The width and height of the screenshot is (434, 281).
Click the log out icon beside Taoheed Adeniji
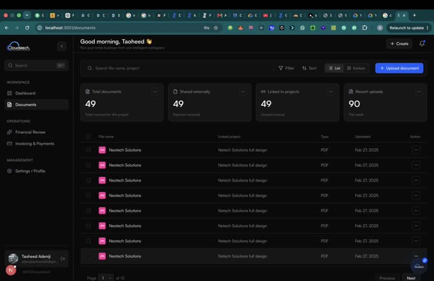click(x=63, y=258)
